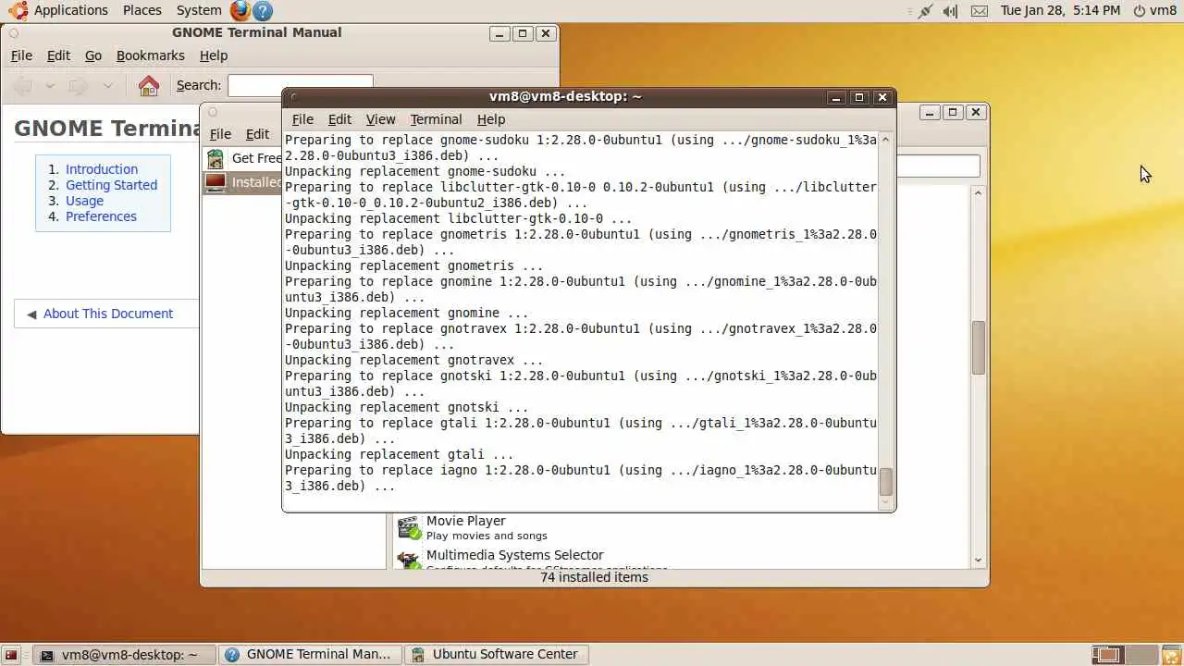The width and height of the screenshot is (1184, 666).
Task: Open the System menu
Action: pyautogui.click(x=199, y=10)
